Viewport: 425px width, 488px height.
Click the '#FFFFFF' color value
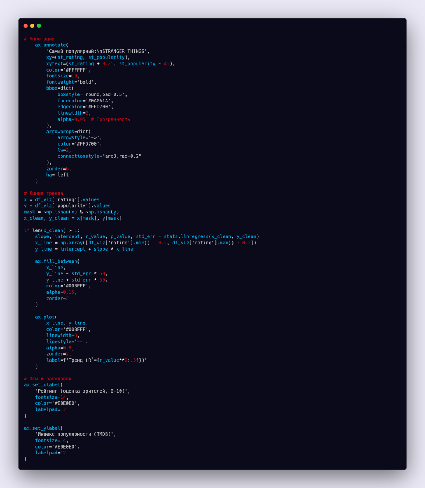coord(77,70)
